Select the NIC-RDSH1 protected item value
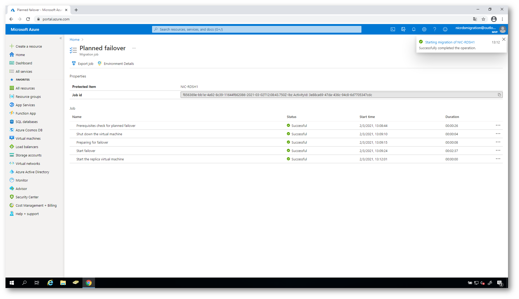Image resolution: width=519 pixels, height=299 pixels. pyautogui.click(x=189, y=87)
